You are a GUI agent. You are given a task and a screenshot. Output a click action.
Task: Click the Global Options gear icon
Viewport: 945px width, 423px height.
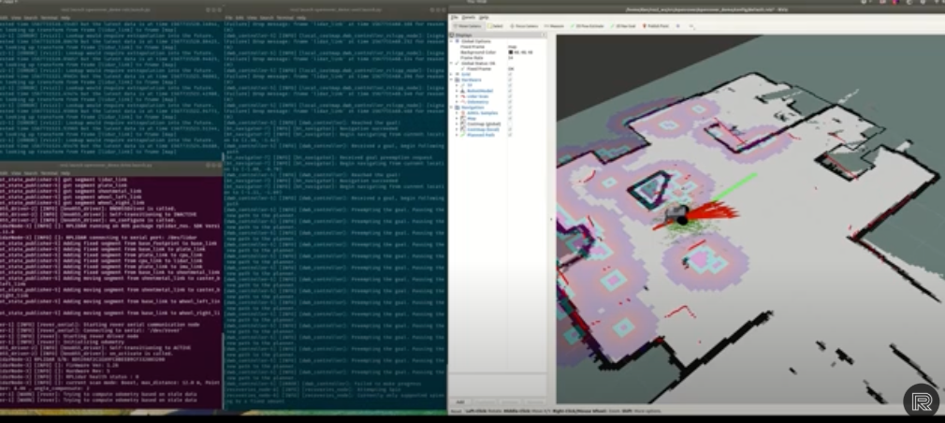[x=457, y=41]
